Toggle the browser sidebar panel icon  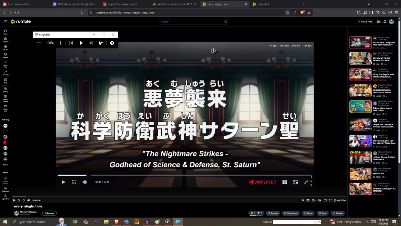coord(371,13)
